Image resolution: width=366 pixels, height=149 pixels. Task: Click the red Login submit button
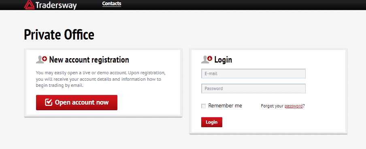pos(212,122)
